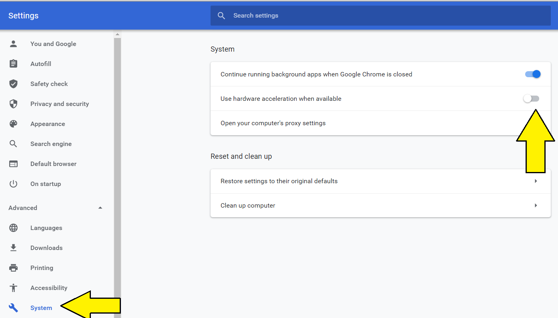Click the System wrench icon
The height and width of the screenshot is (318, 558).
pos(14,308)
